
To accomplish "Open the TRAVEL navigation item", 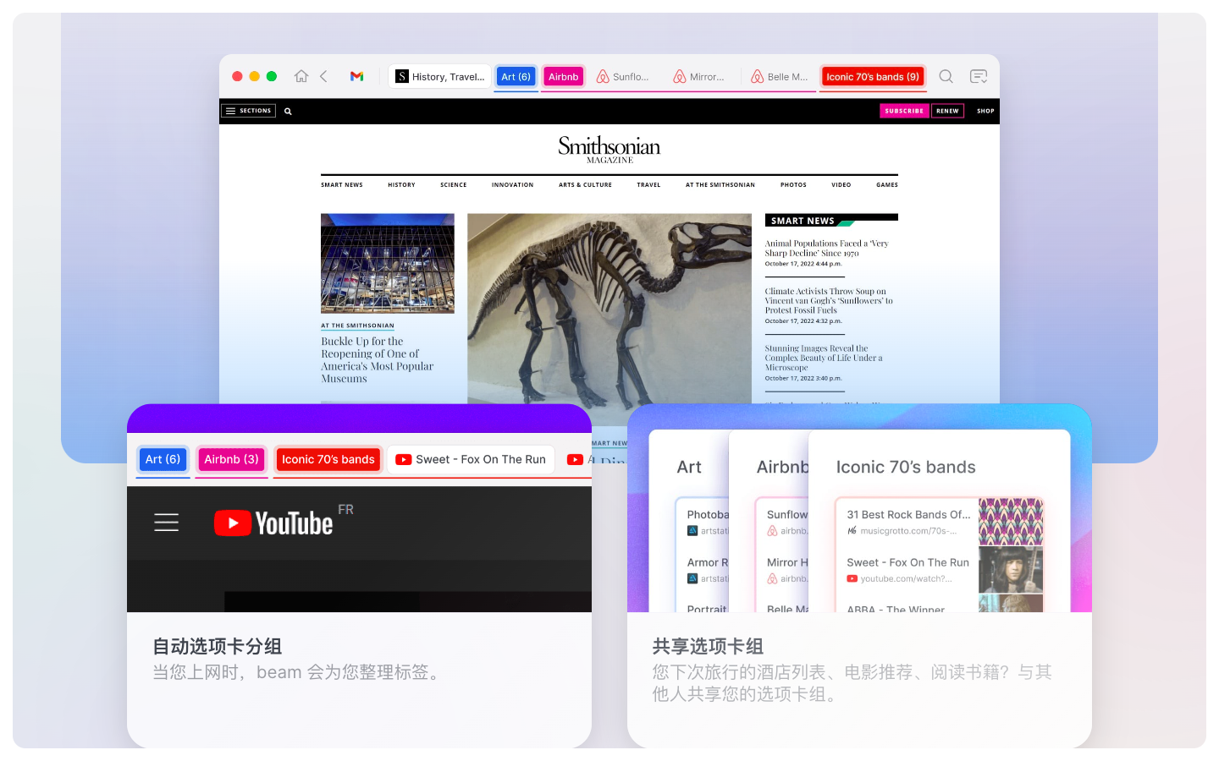I will point(648,184).
